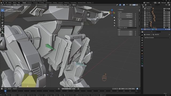Click the outliner filter funnel icon

166,5
